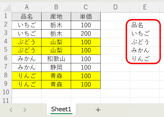This screenshot has height=117, width=164.
Task: Select column A header
Action: pyautogui.click(x=27, y=7)
